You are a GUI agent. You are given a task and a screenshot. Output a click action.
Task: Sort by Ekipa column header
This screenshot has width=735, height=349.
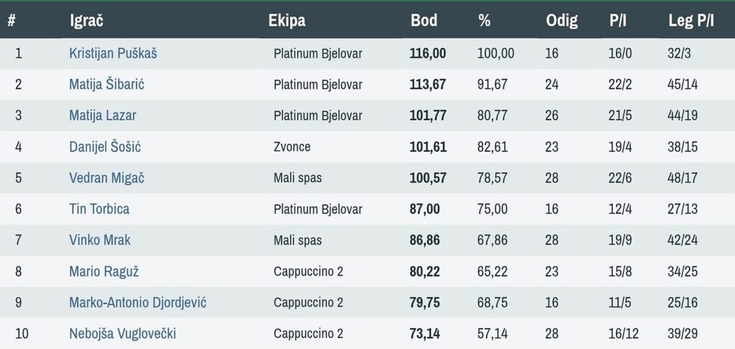tap(286, 20)
